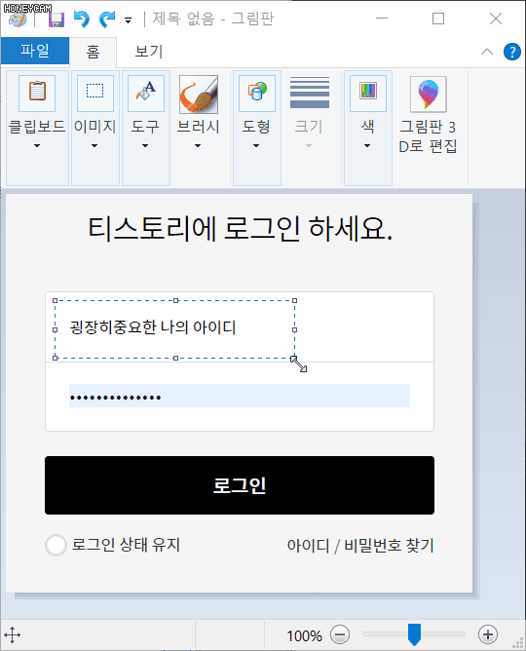
Task: Click the 클립보드 paste icon
Action: pyautogui.click(x=37, y=94)
